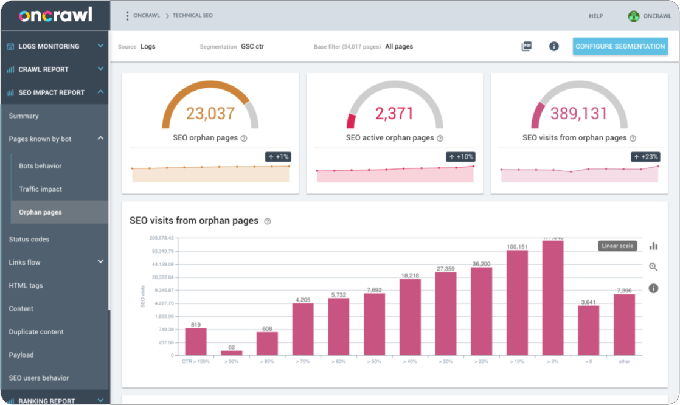Open the chart info icon under zoom
680x405 pixels.
click(653, 288)
